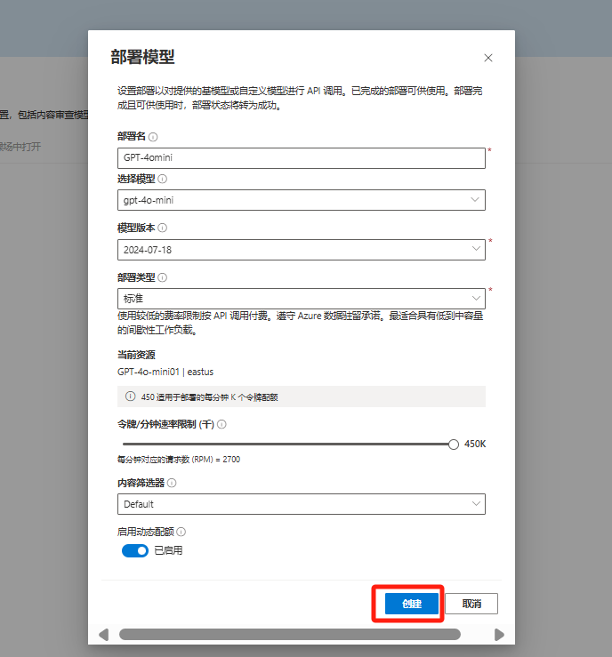Open the 选择模型 dropdown showing gpt-4o-mini
This screenshot has width=612, height=657.
pyautogui.click(x=301, y=200)
